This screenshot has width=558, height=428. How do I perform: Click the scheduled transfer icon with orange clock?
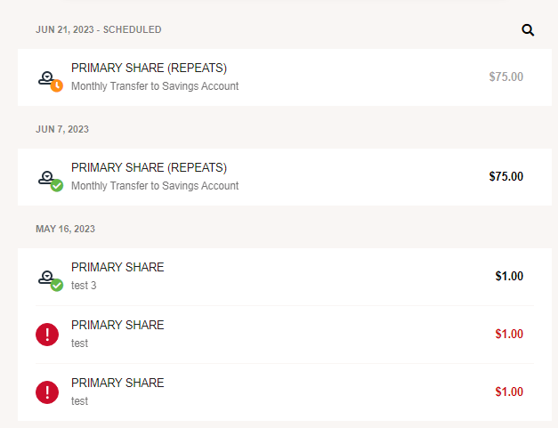coord(51,82)
